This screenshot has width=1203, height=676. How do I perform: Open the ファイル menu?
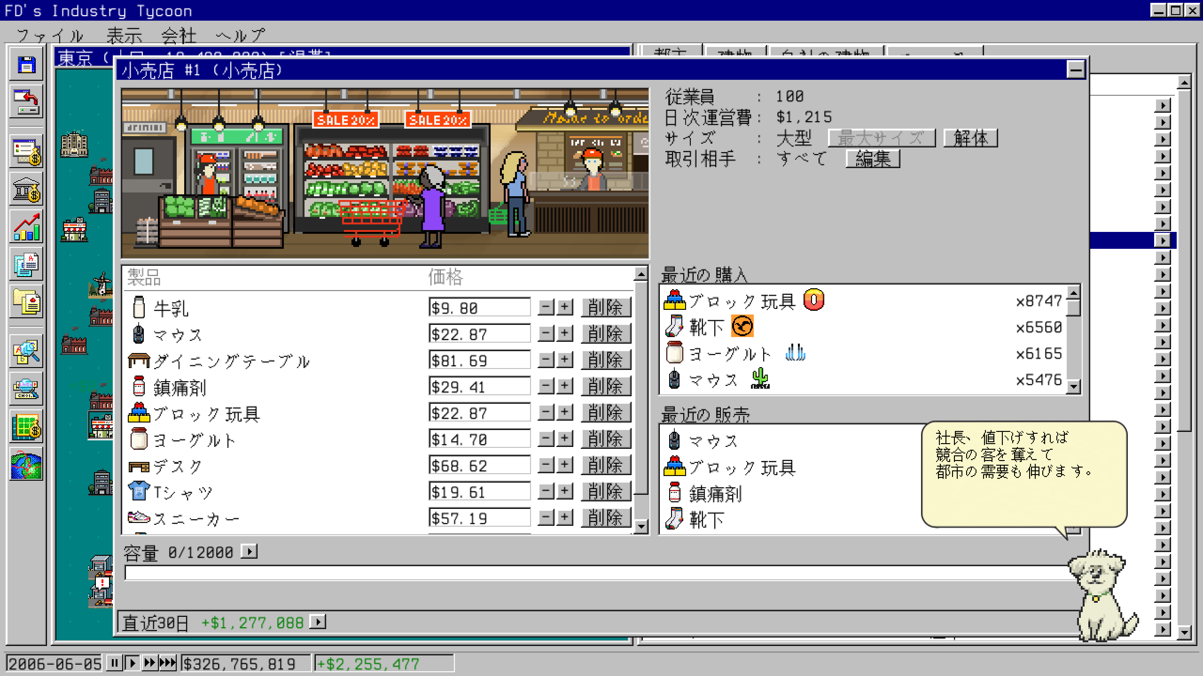coord(50,35)
